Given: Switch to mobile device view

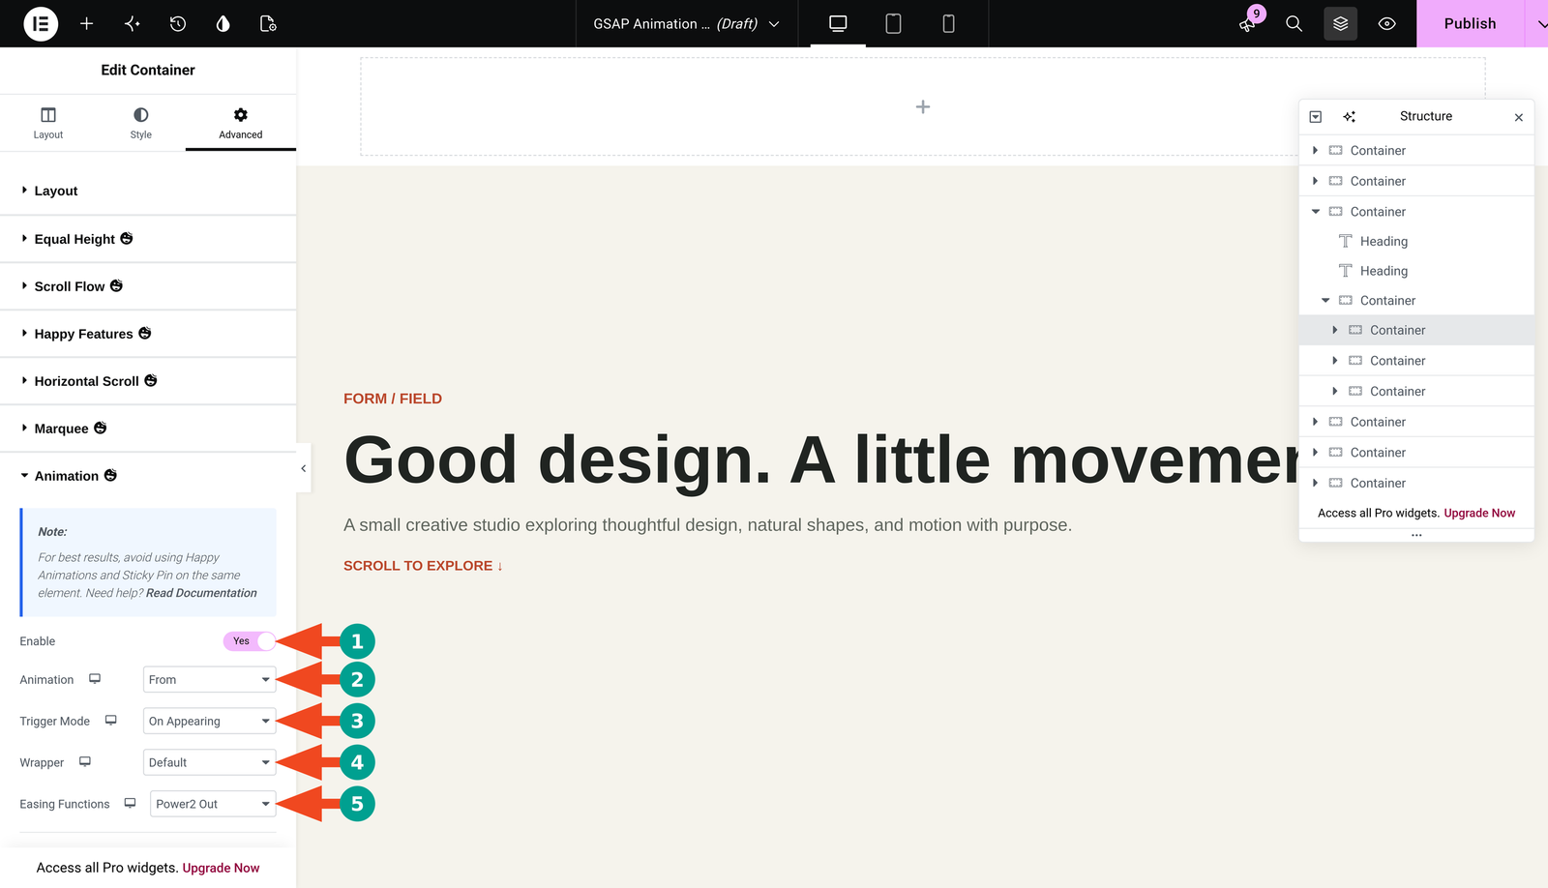Looking at the screenshot, I should pyautogui.click(x=948, y=23).
